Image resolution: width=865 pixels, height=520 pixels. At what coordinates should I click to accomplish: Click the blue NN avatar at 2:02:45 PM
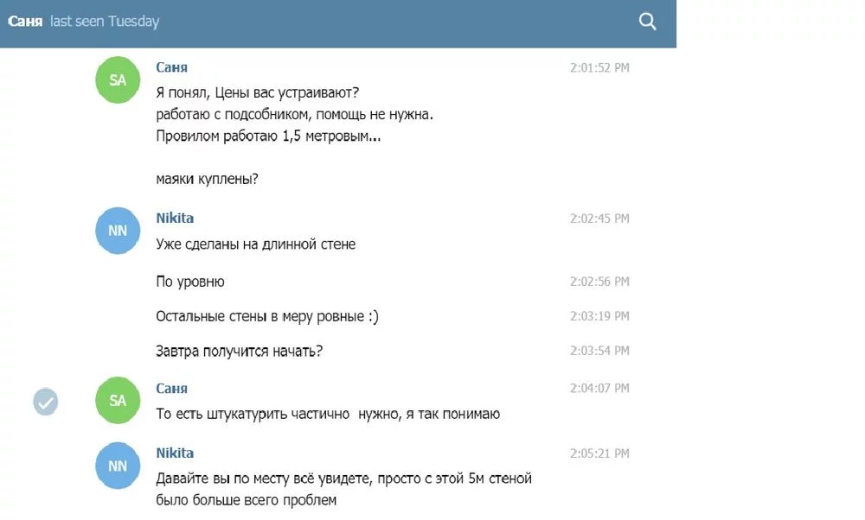(118, 231)
